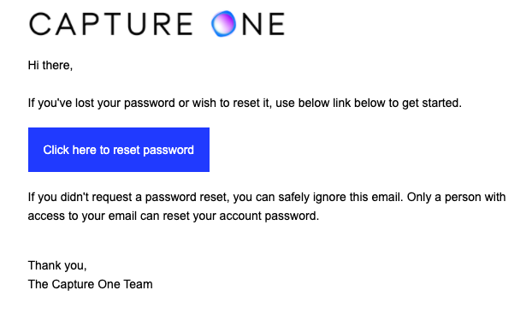The width and height of the screenshot is (532, 314).
Task: Click the Capture One logo wordmark
Action: pyautogui.click(x=157, y=24)
